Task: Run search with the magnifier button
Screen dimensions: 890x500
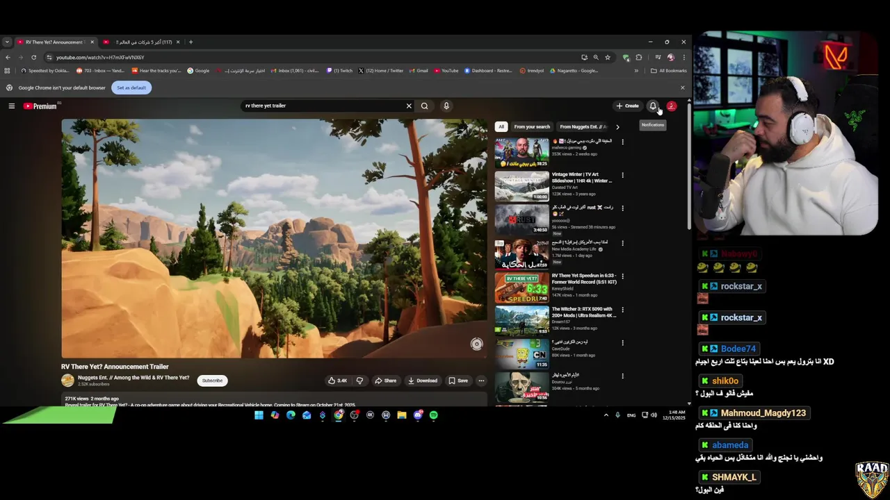Action: tap(424, 106)
